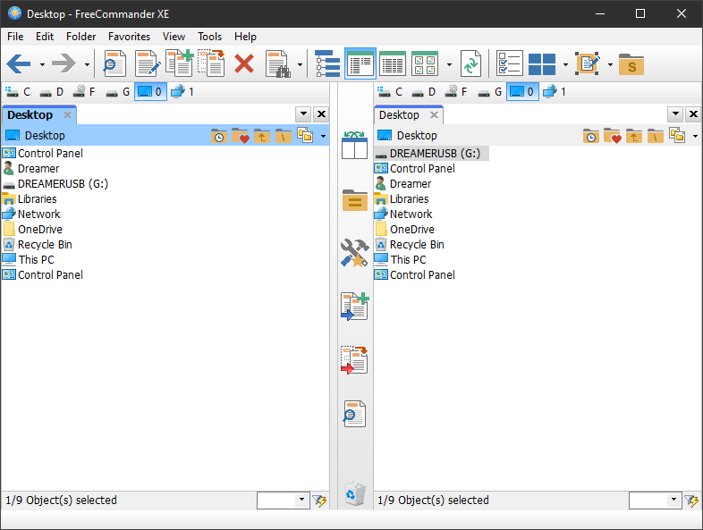Image resolution: width=703 pixels, height=530 pixels.
Task: Open right panel tab list dropdown
Action: 675,114
